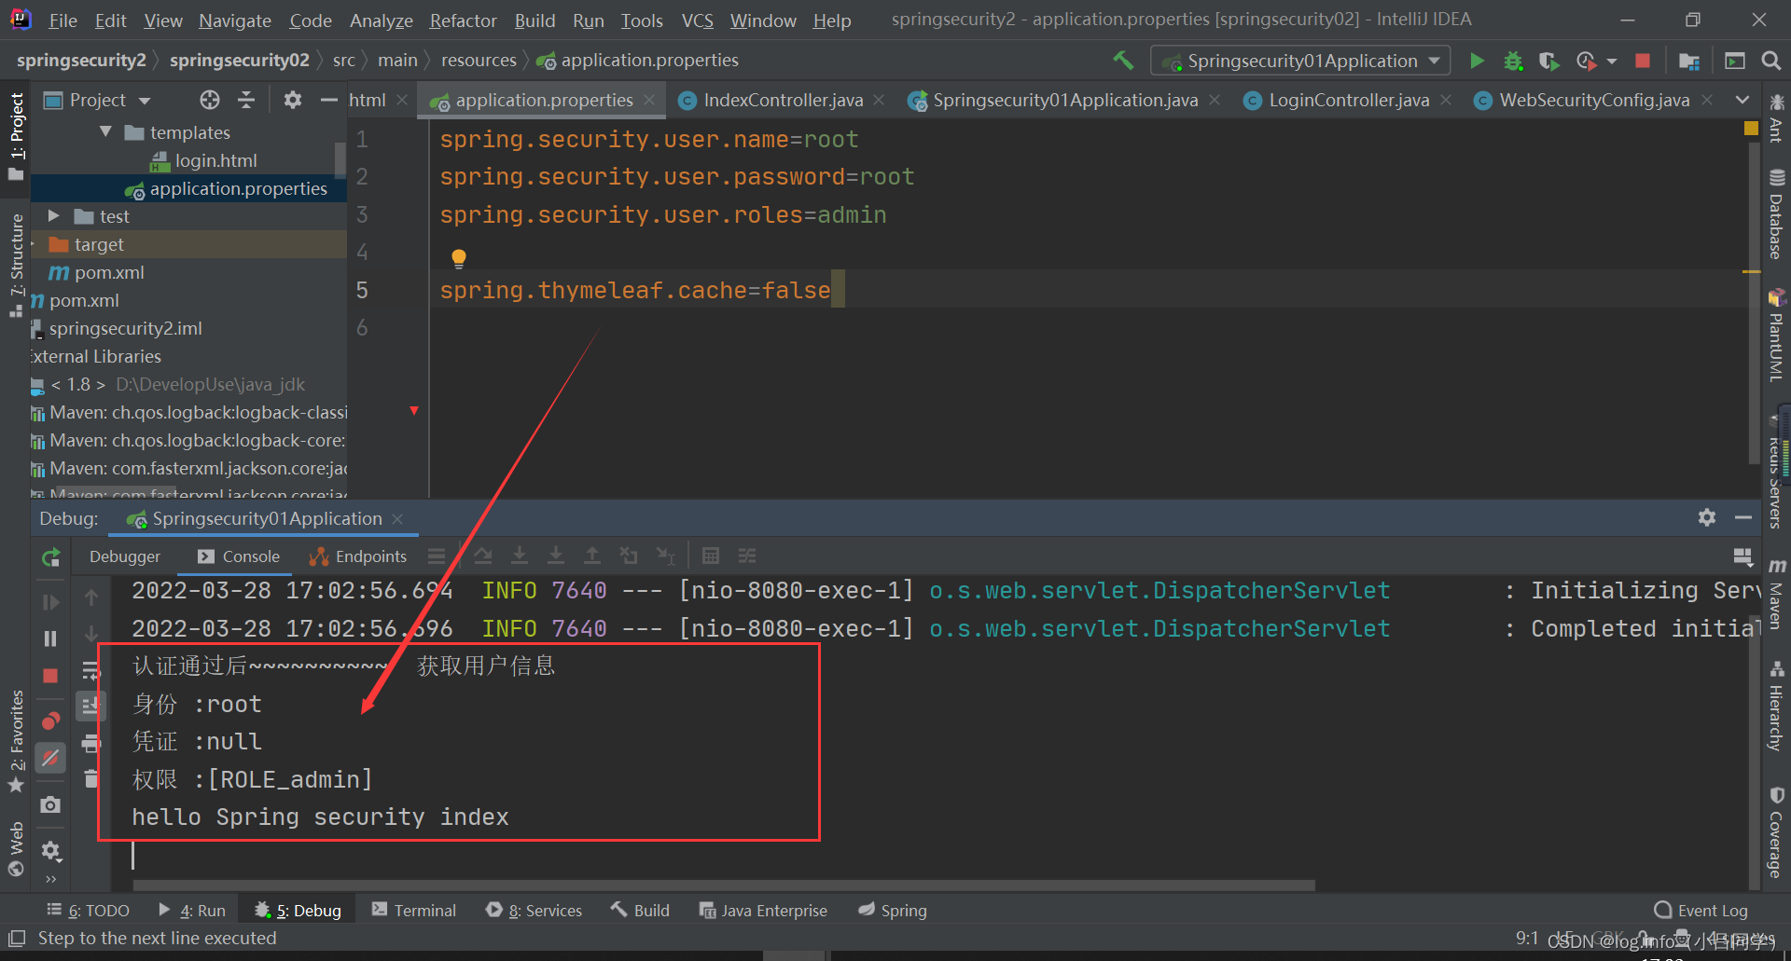Toggle soft-wrap in console sidebar

tap(90, 670)
